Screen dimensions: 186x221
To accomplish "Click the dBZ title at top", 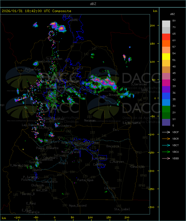I will 93,3.
